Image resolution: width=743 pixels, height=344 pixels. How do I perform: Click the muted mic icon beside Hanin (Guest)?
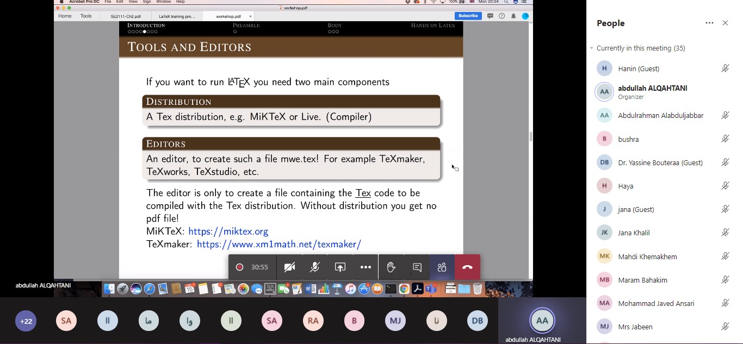(725, 68)
